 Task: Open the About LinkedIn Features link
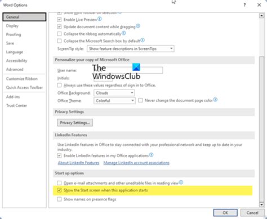click(78, 163)
